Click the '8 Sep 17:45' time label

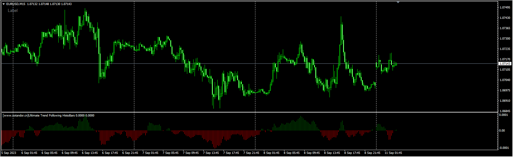point(352,153)
